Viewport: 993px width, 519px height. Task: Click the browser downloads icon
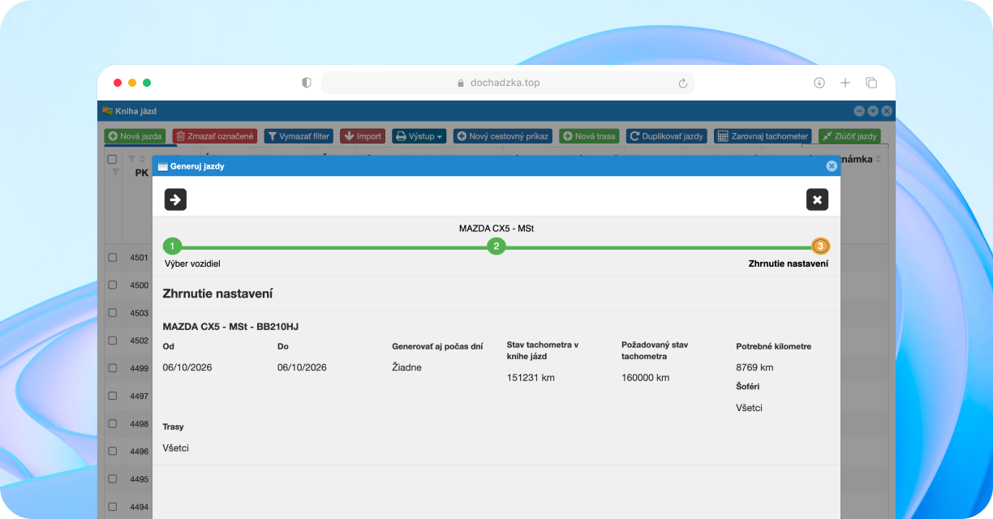tap(819, 83)
